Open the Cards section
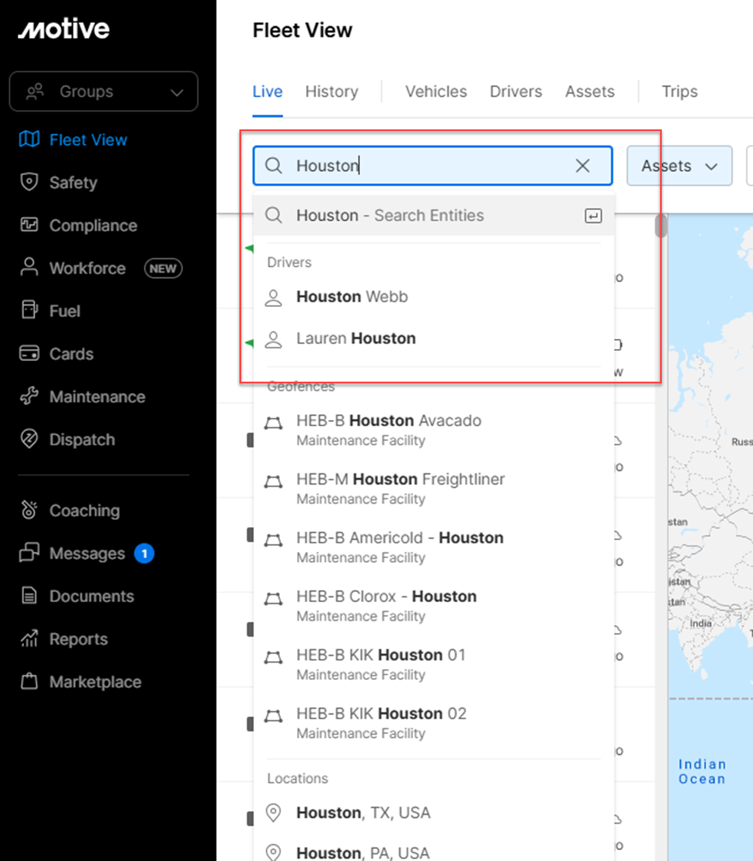Screen dimensions: 753x861 click(72, 353)
